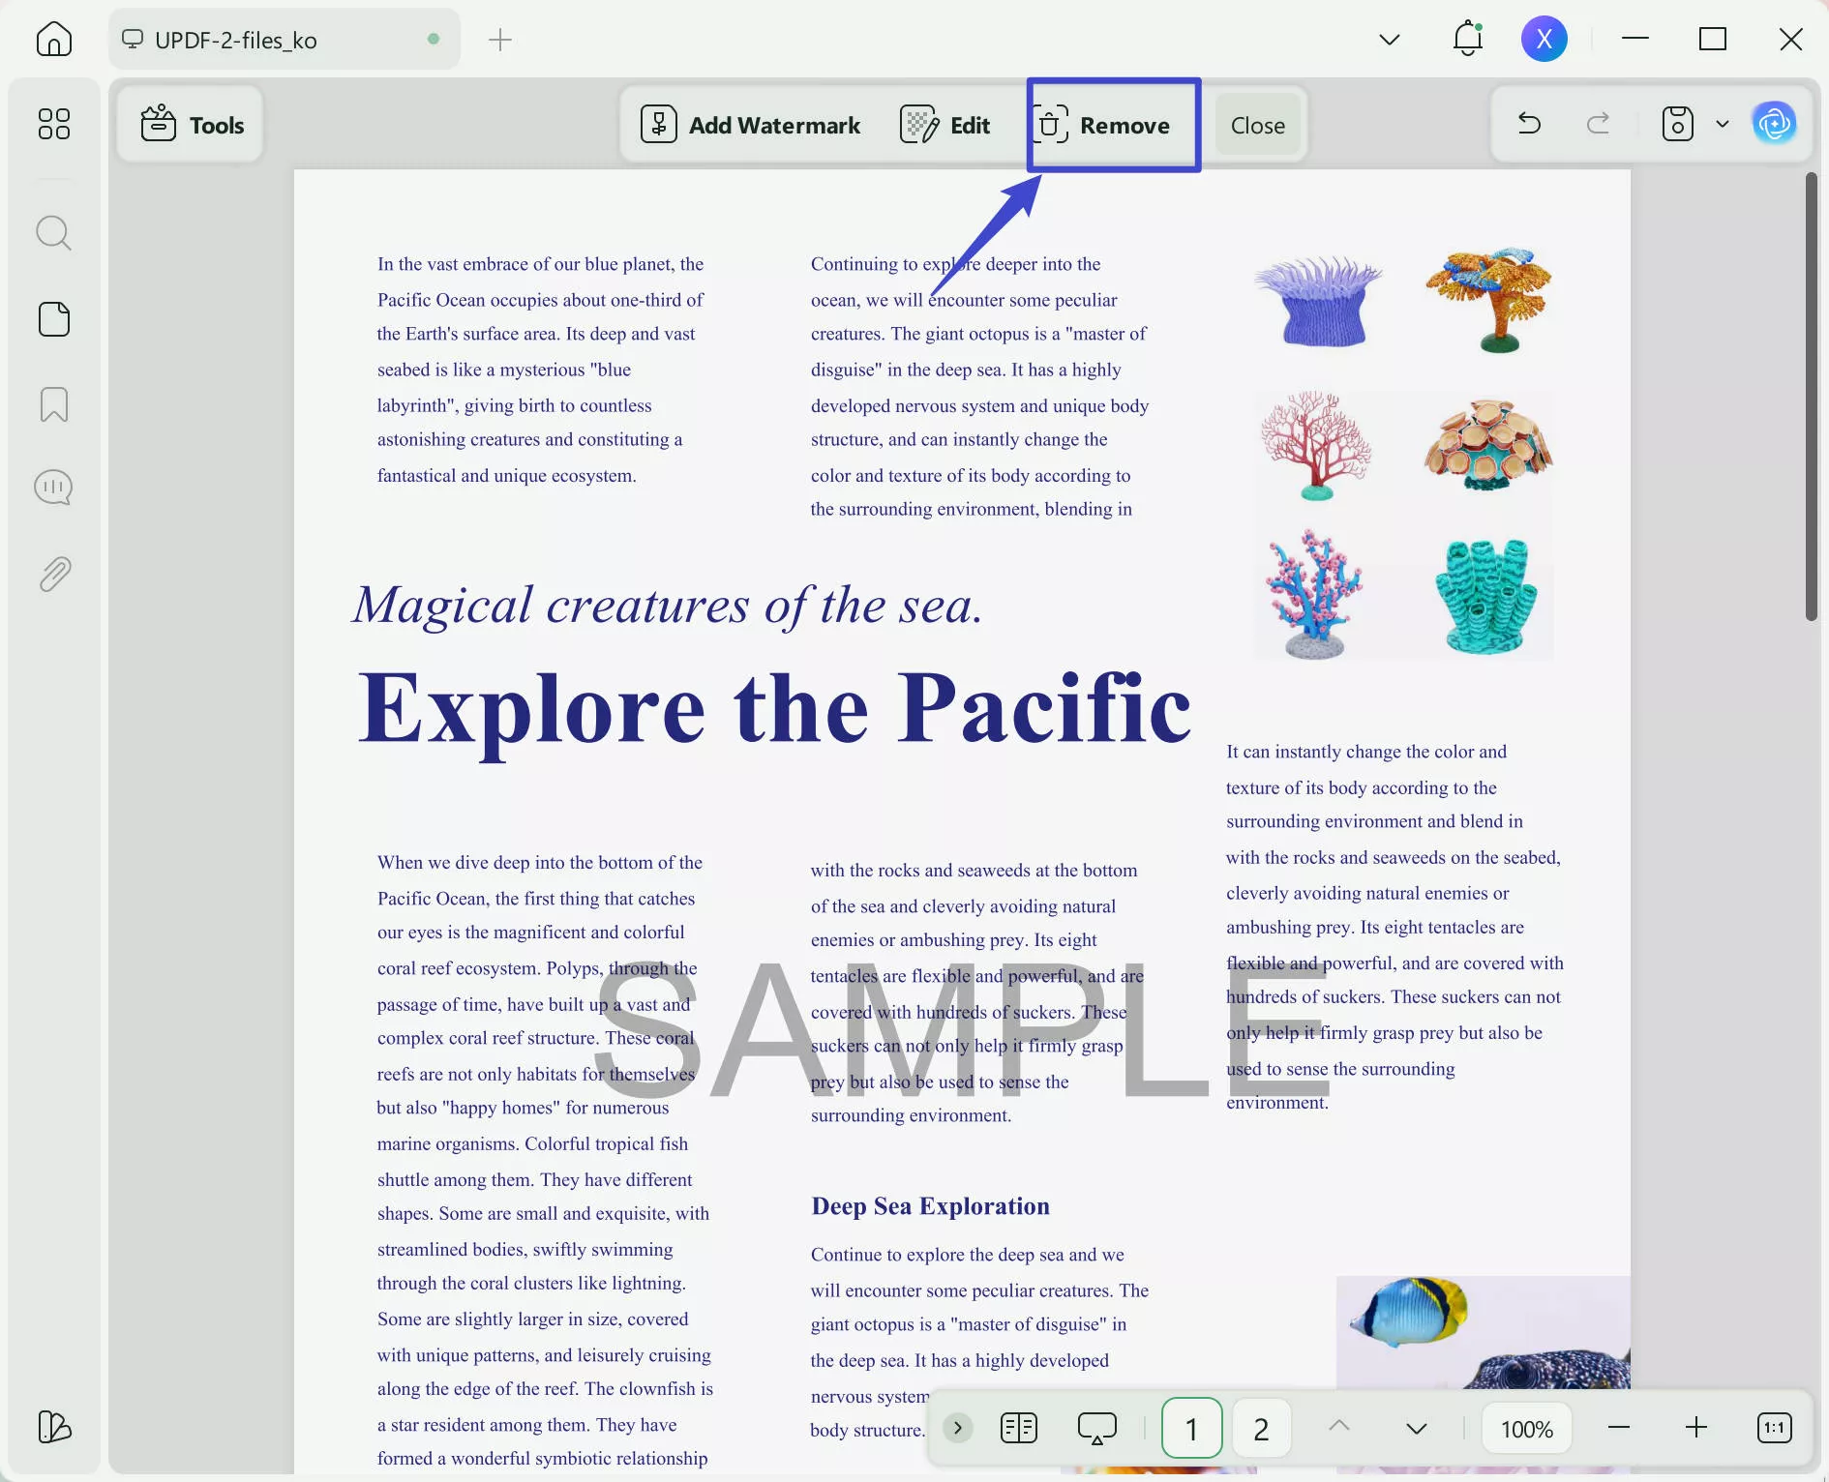Open the comments panel icon

pos(53,488)
